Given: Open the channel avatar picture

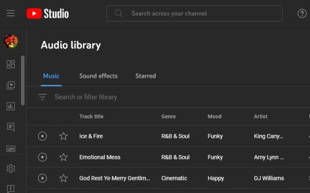Looking at the screenshot, I should pos(11,41).
